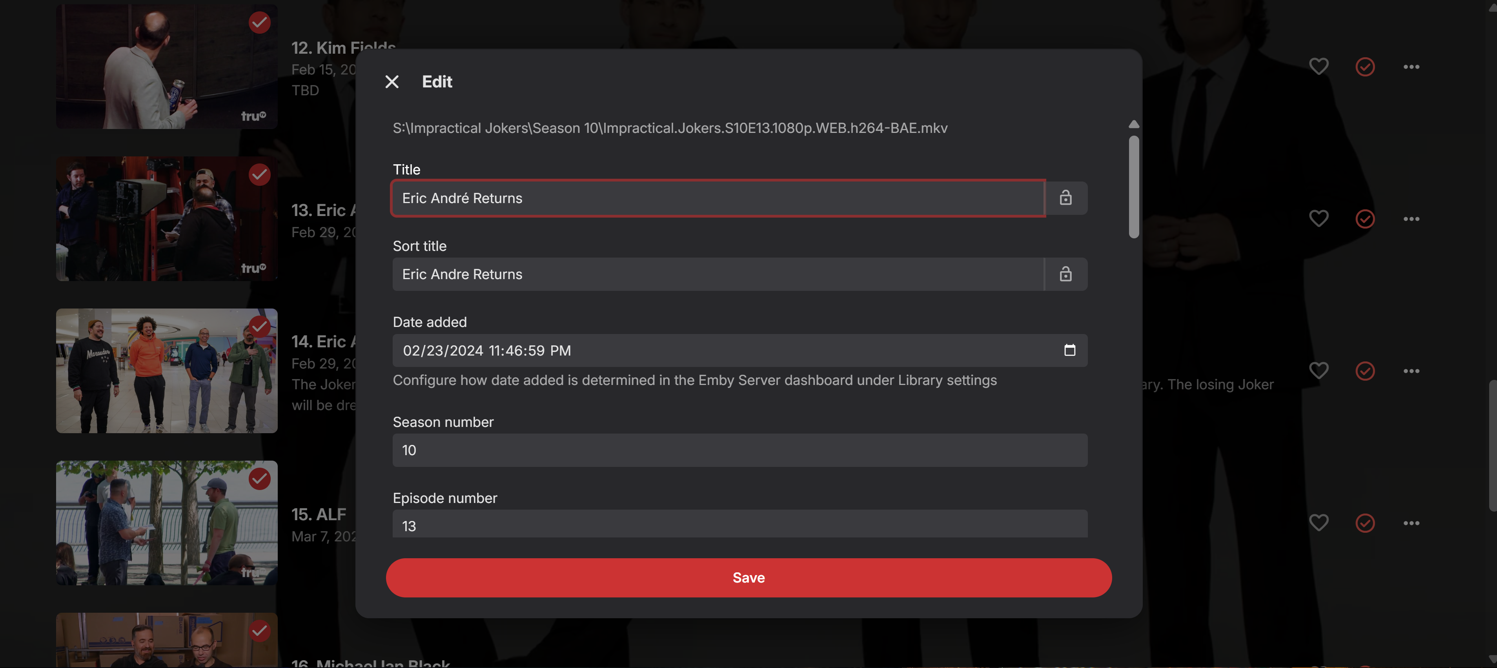Favorite episode 14 with the heart icon

(1319, 370)
